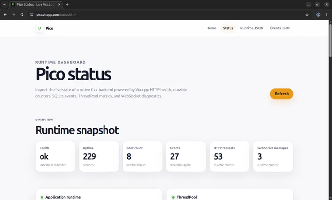
Task: Open the site info icon in the address bar
Action: point(32,15)
